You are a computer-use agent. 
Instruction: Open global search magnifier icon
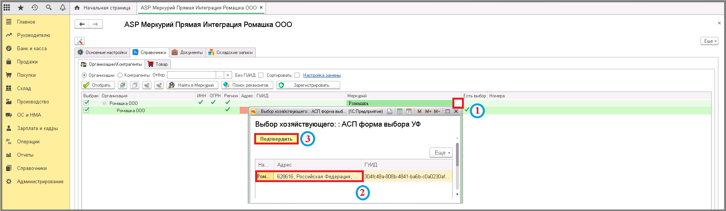click(49, 7)
